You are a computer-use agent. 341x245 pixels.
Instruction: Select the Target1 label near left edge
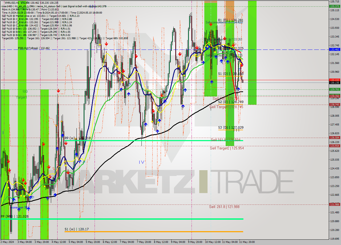(21, 97)
